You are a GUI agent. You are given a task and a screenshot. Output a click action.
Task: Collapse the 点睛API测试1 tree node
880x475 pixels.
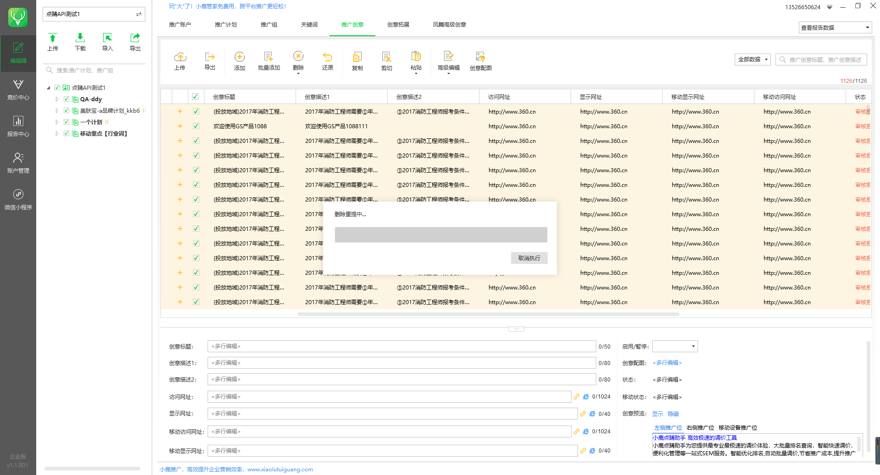tap(49, 87)
